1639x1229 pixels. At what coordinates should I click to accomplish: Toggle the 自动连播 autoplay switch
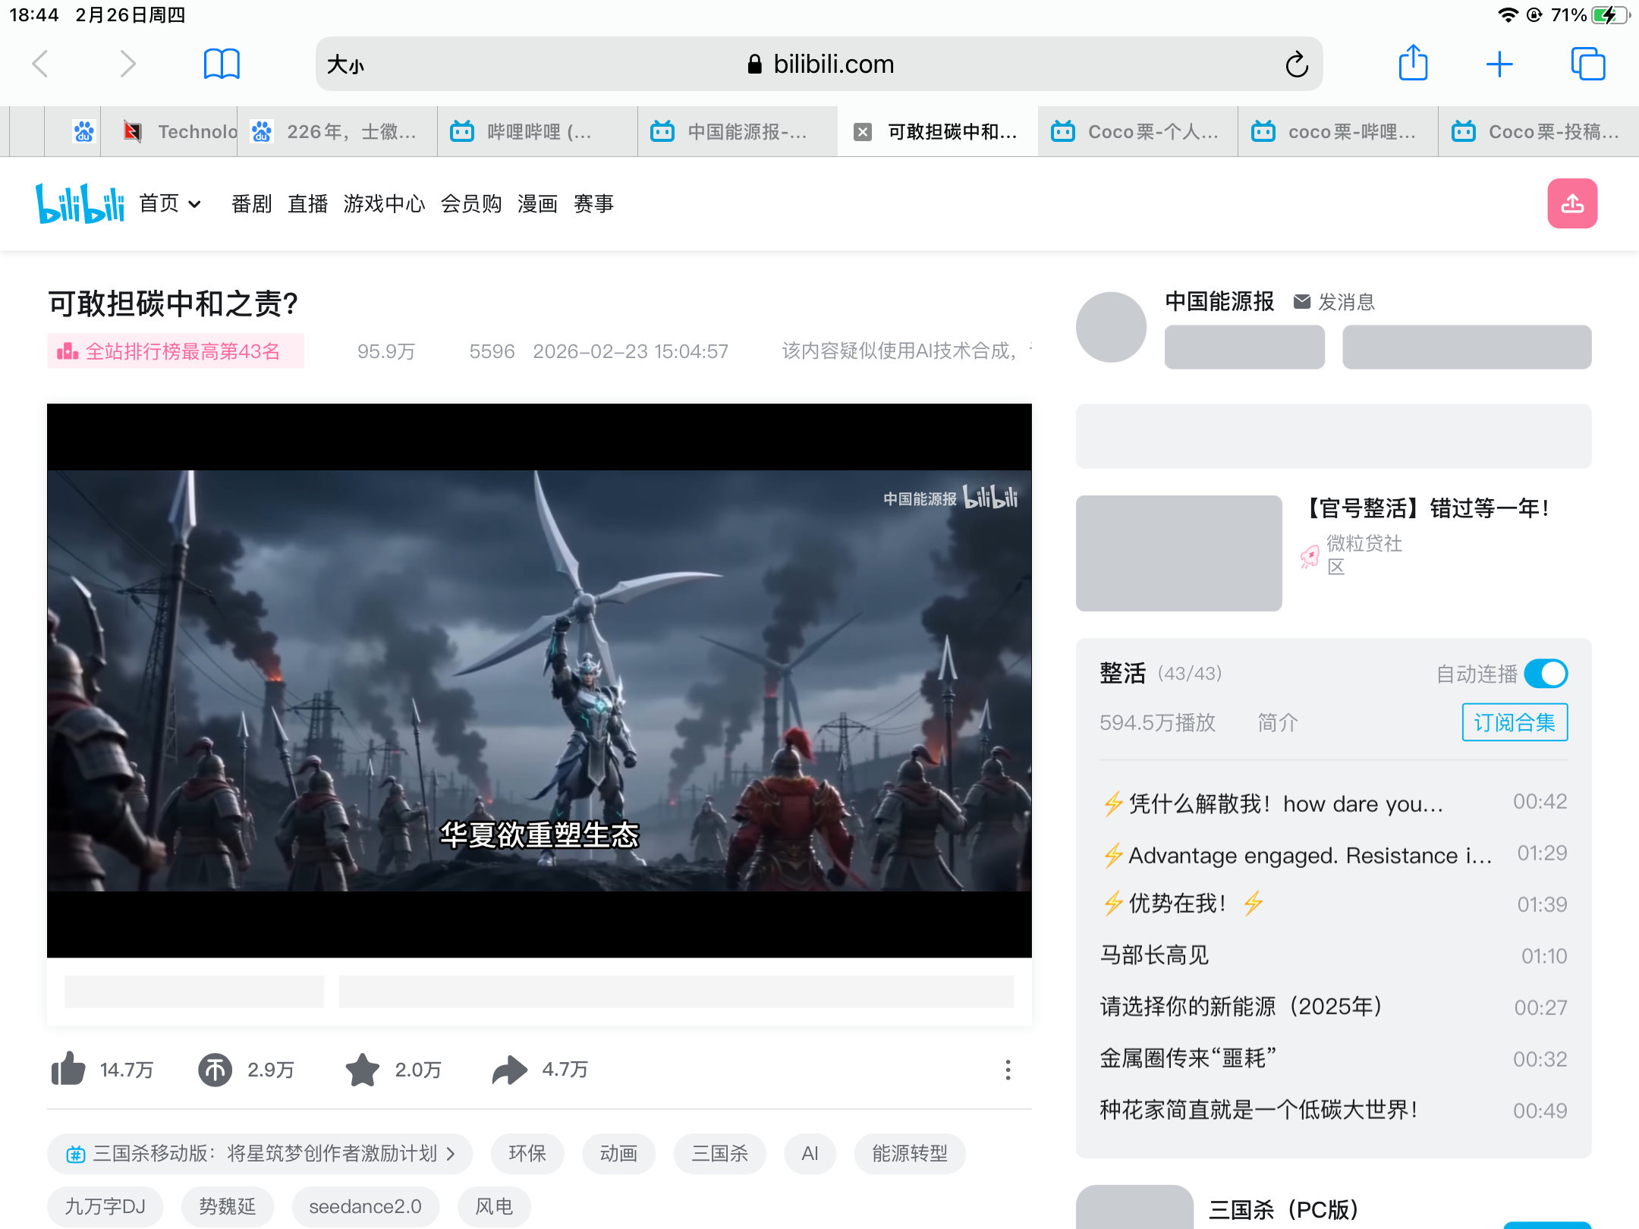click(x=1545, y=674)
